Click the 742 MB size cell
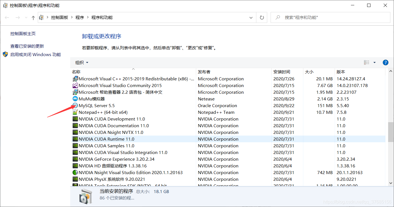The height and width of the screenshot is (207, 394). point(325,173)
